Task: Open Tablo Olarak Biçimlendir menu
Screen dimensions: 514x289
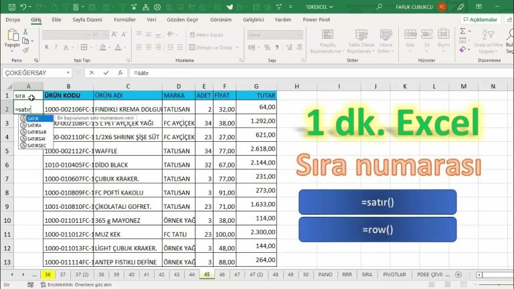Action: point(361,41)
